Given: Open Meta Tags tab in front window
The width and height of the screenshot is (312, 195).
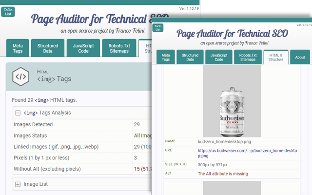Looking at the screenshot, I should pos(166,57).
